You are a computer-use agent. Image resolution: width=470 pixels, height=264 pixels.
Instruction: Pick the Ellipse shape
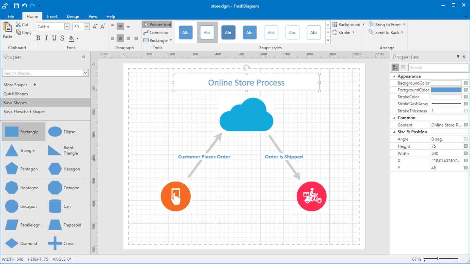point(67,132)
